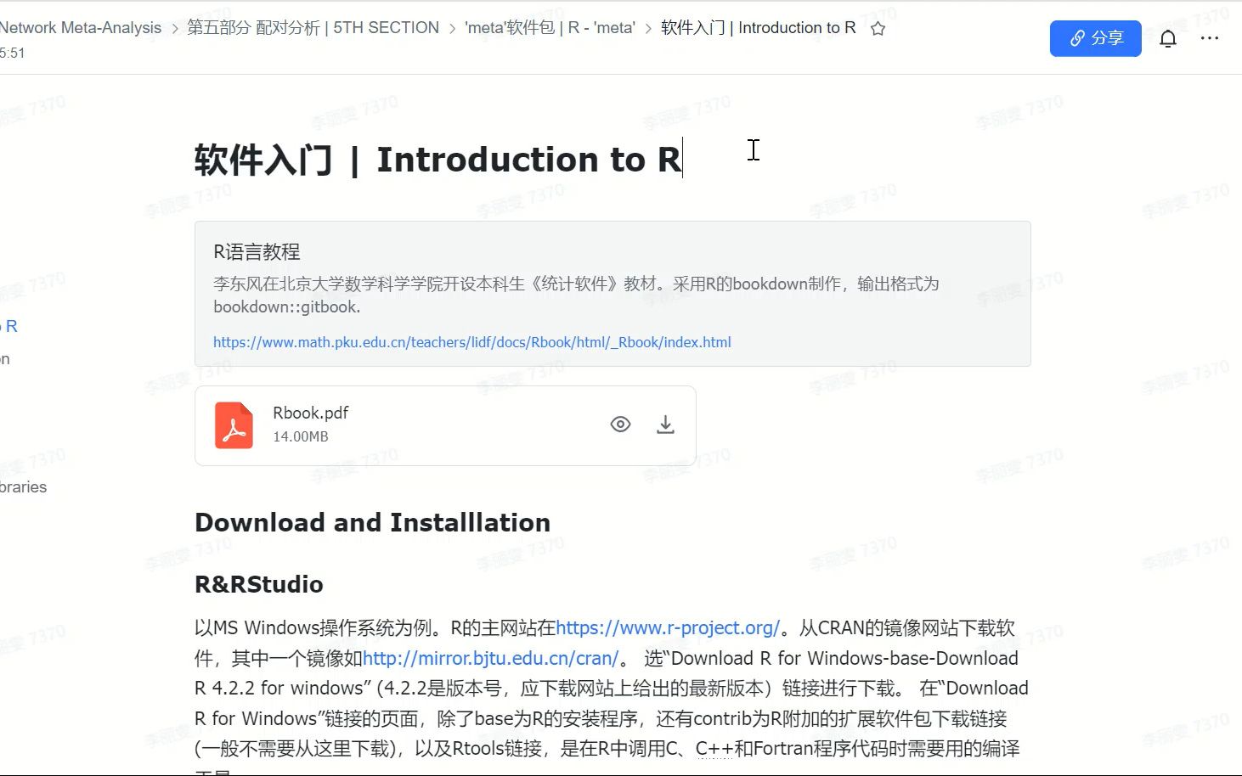Open the notifications bell
The height and width of the screenshot is (776, 1242).
[x=1168, y=38]
